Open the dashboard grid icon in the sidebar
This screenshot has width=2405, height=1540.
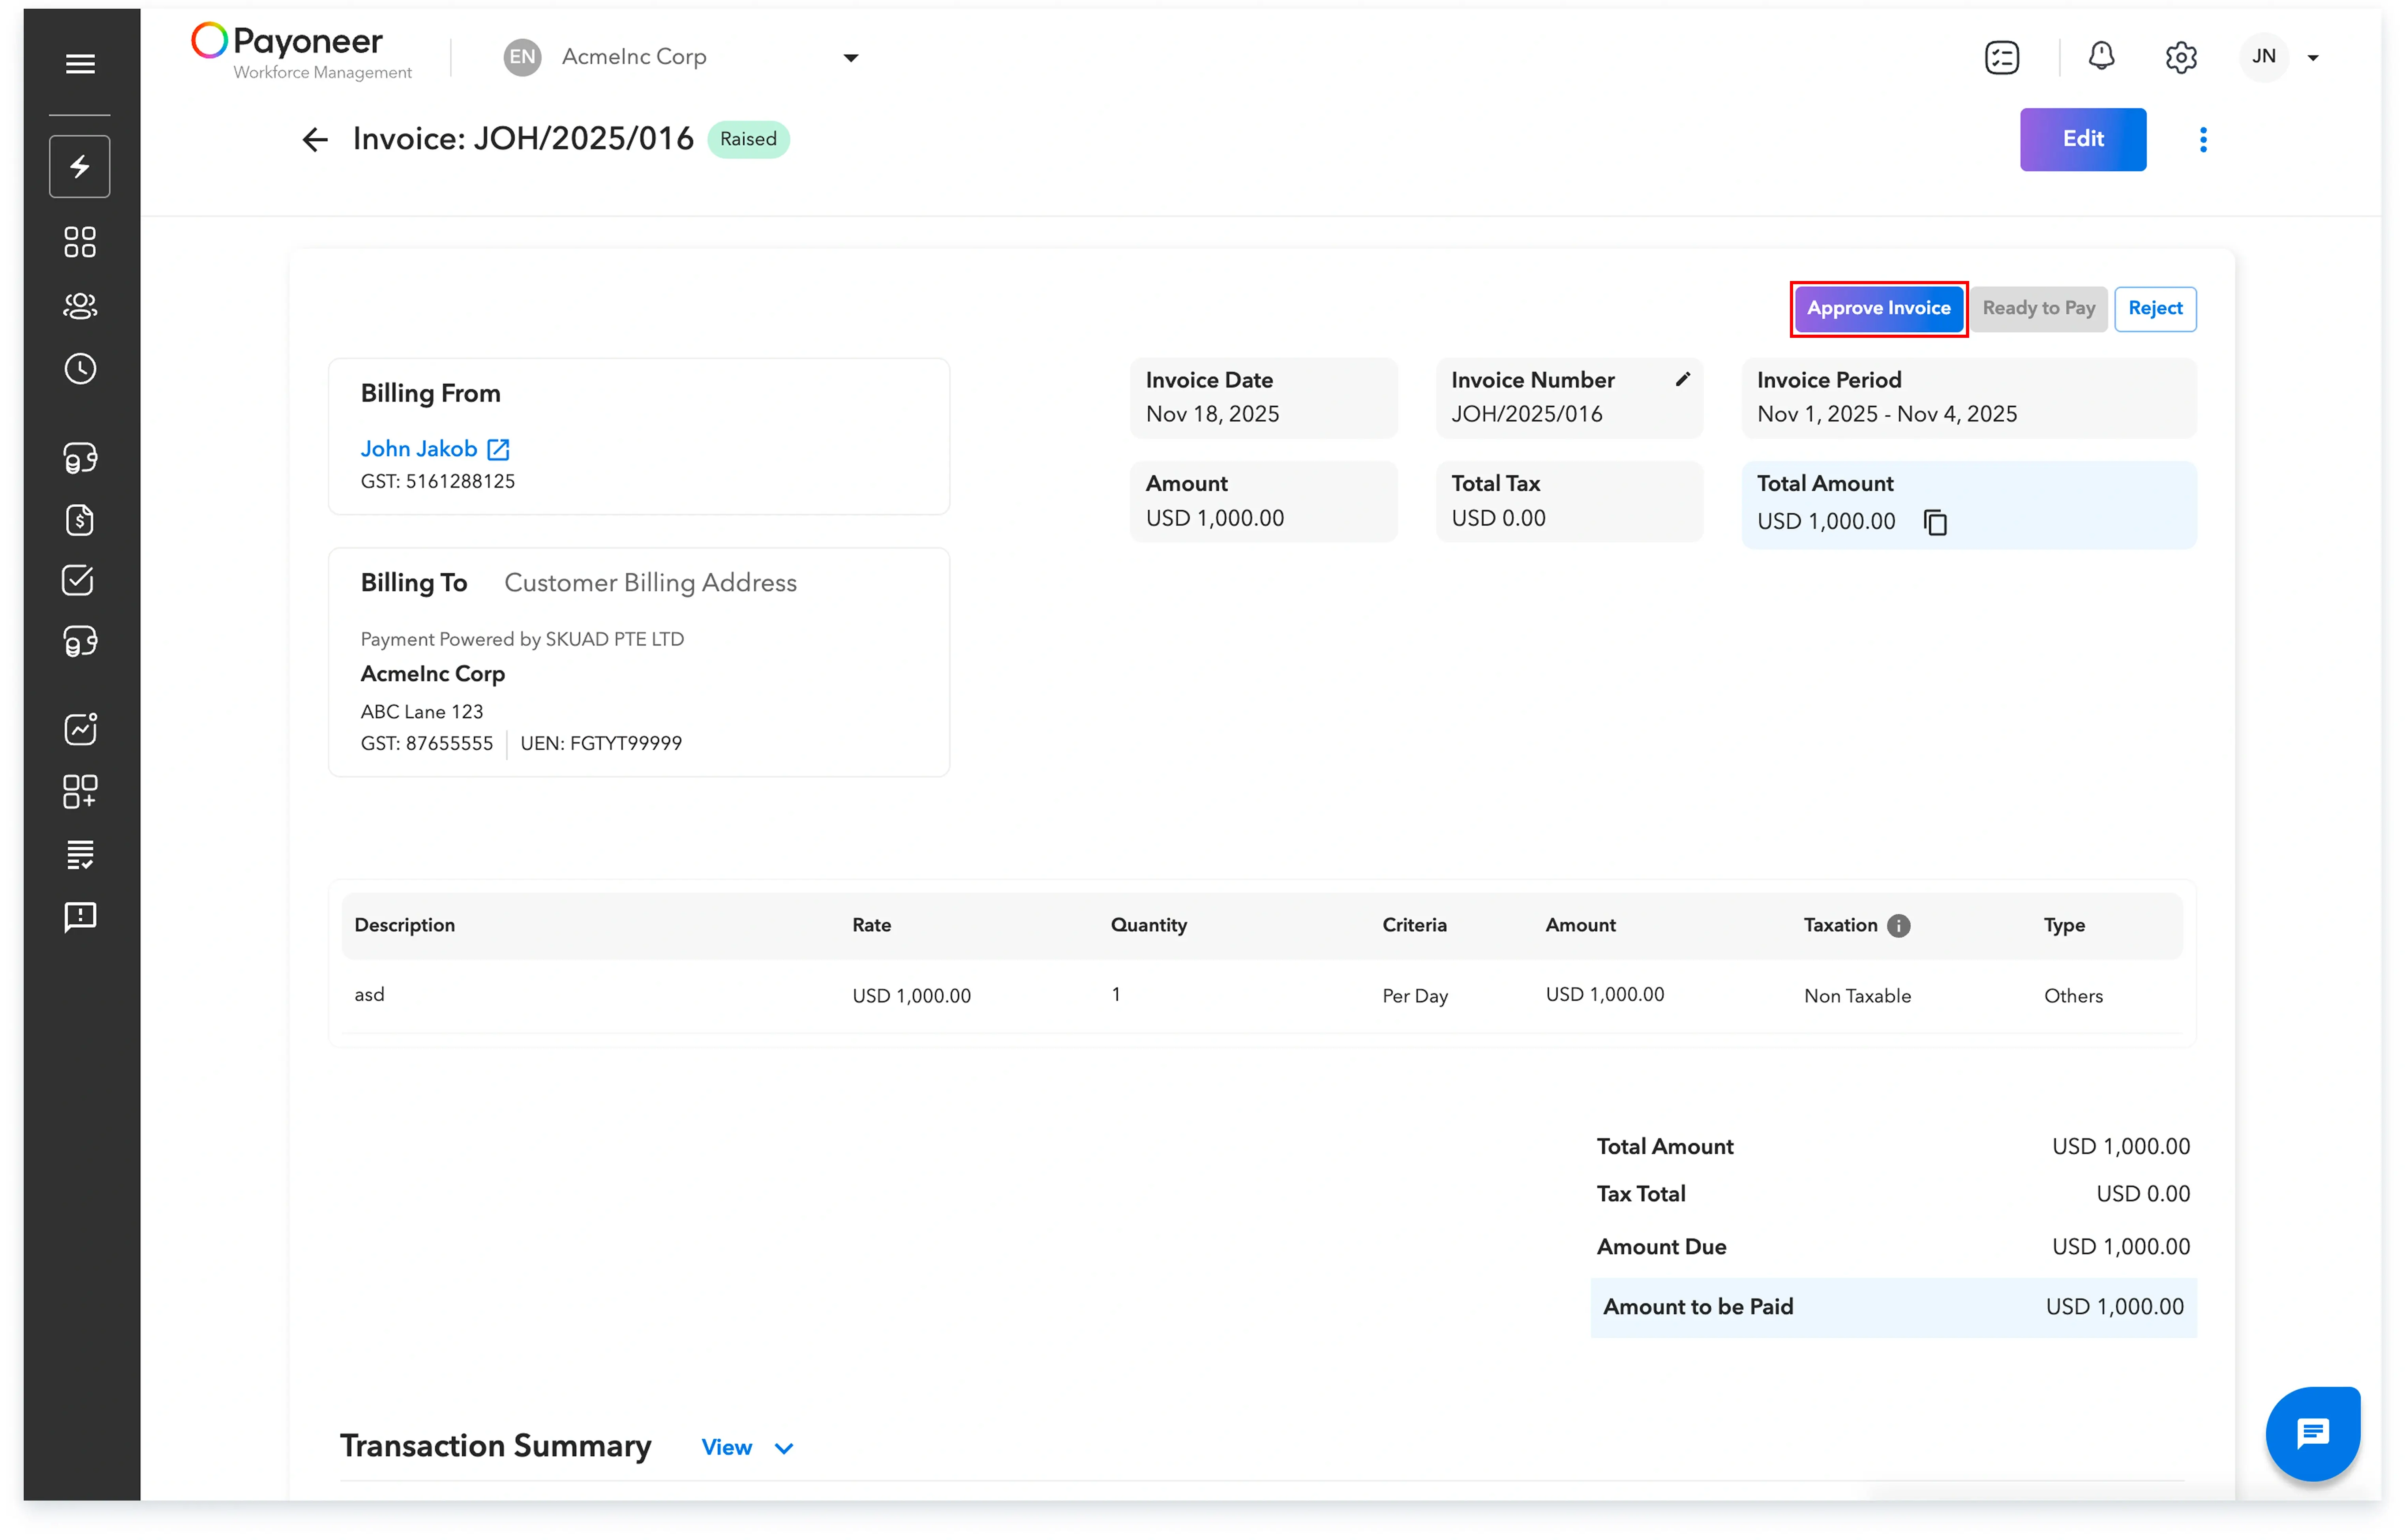click(x=80, y=242)
